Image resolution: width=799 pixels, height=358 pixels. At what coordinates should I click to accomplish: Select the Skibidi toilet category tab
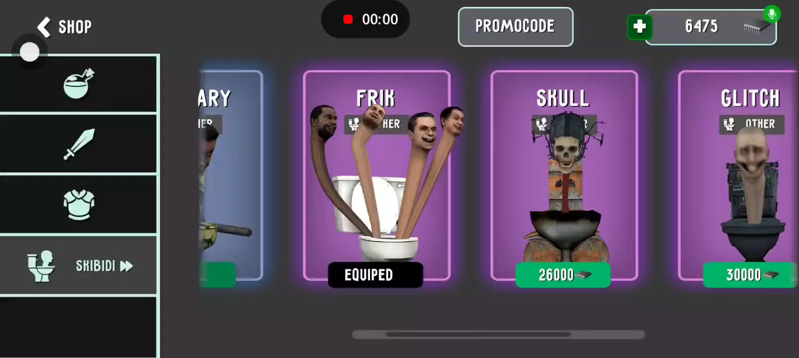[x=79, y=266]
